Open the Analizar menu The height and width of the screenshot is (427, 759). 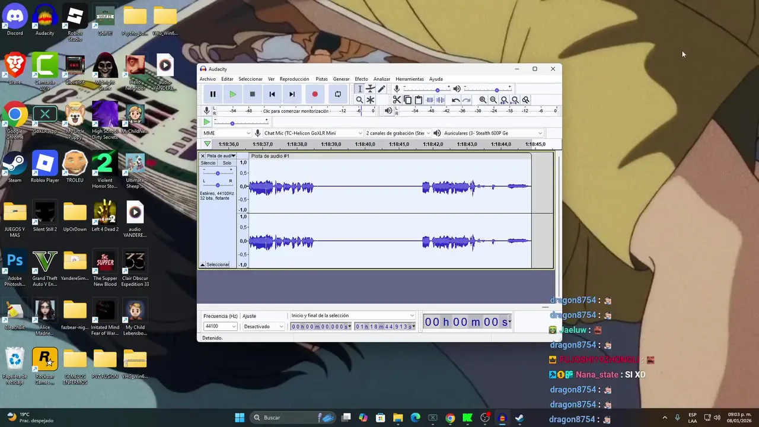(382, 79)
